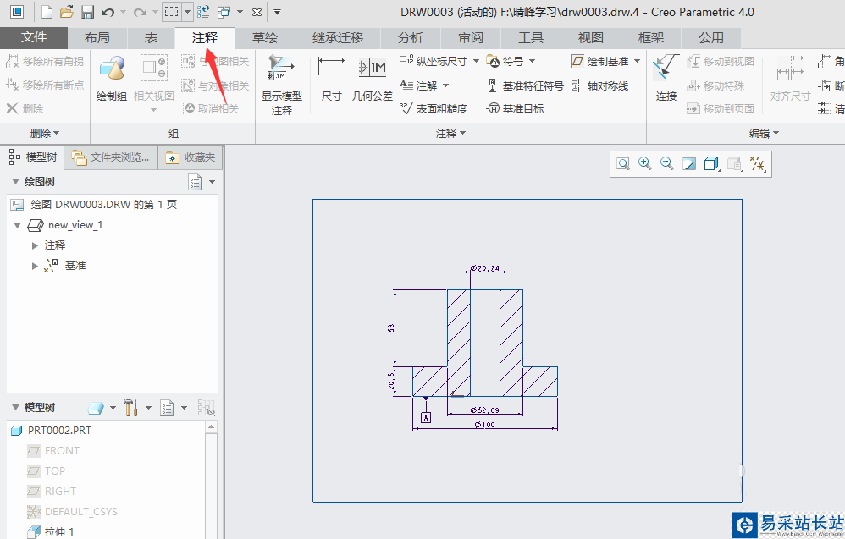Viewport: 845px width, 539px height.
Task: Open the drawing tree settings list icon
Action: [x=195, y=182]
